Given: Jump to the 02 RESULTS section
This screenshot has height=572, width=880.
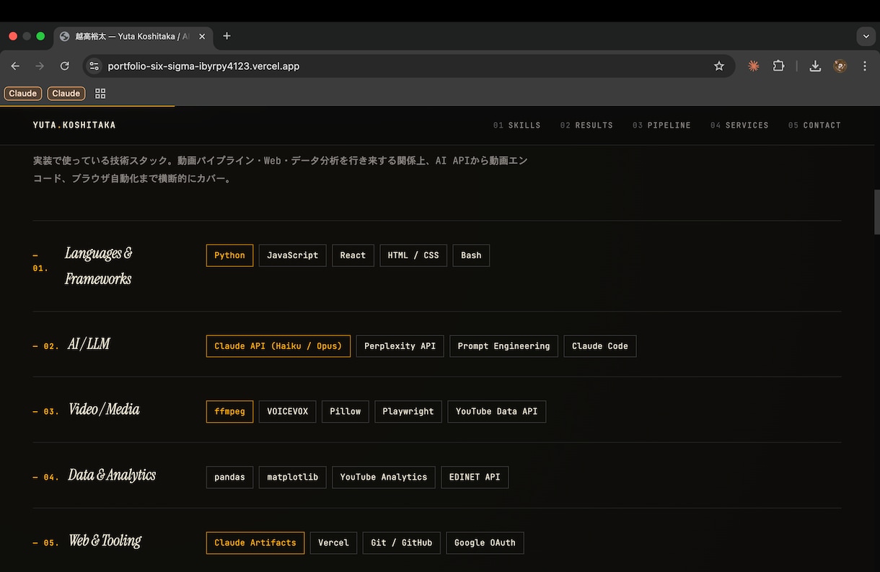Looking at the screenshot, I should pyautogui.click(x=586, y=125).
